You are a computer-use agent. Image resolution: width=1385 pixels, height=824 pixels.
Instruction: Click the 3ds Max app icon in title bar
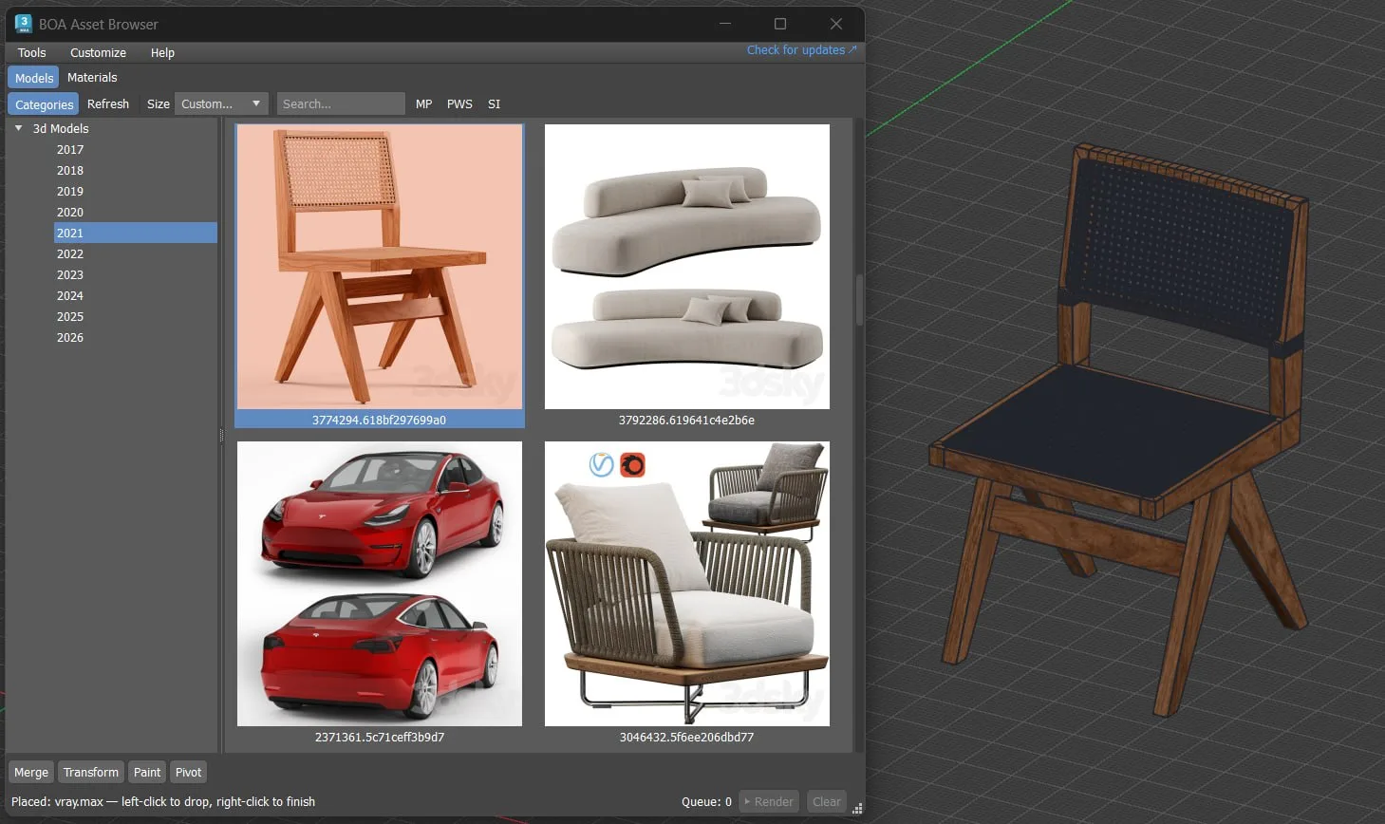(x=24, y=24)
